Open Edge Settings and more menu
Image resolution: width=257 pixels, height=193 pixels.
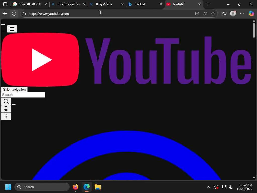pos(242,14)
